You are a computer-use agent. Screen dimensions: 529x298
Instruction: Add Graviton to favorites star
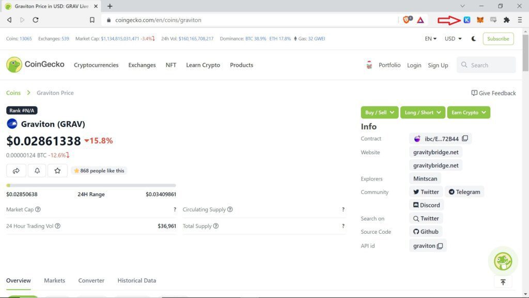(58, 171)
